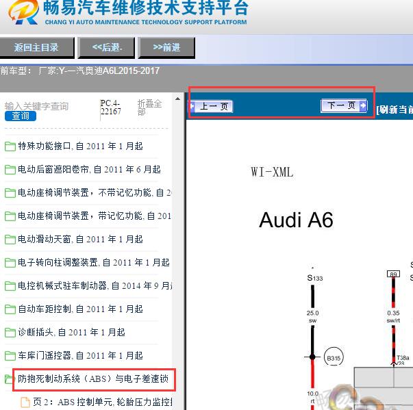This screenshot has height=410, width=413.
Task: Click the Audi A6 diagram title
Action: click(x=296, y=220)
